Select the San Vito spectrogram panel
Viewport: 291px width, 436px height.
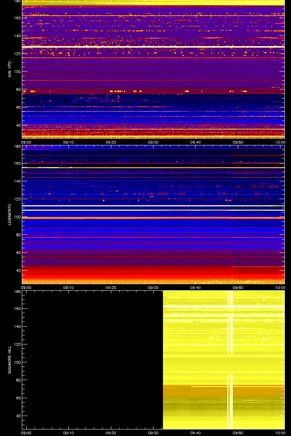(153, 69)
